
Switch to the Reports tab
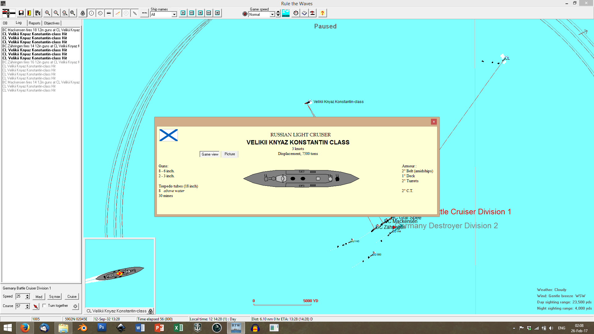(x=34, y=23)
